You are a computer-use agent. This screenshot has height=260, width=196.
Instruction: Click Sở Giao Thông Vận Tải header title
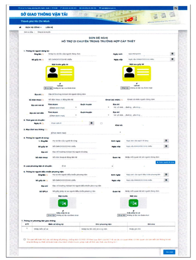coord(44,14)
